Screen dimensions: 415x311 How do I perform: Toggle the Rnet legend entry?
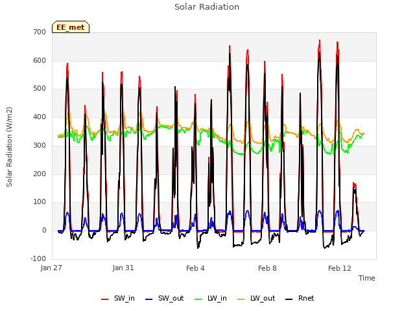300,298
